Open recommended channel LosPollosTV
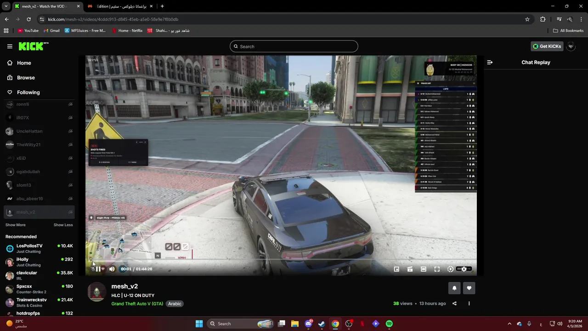 [39, 249]
